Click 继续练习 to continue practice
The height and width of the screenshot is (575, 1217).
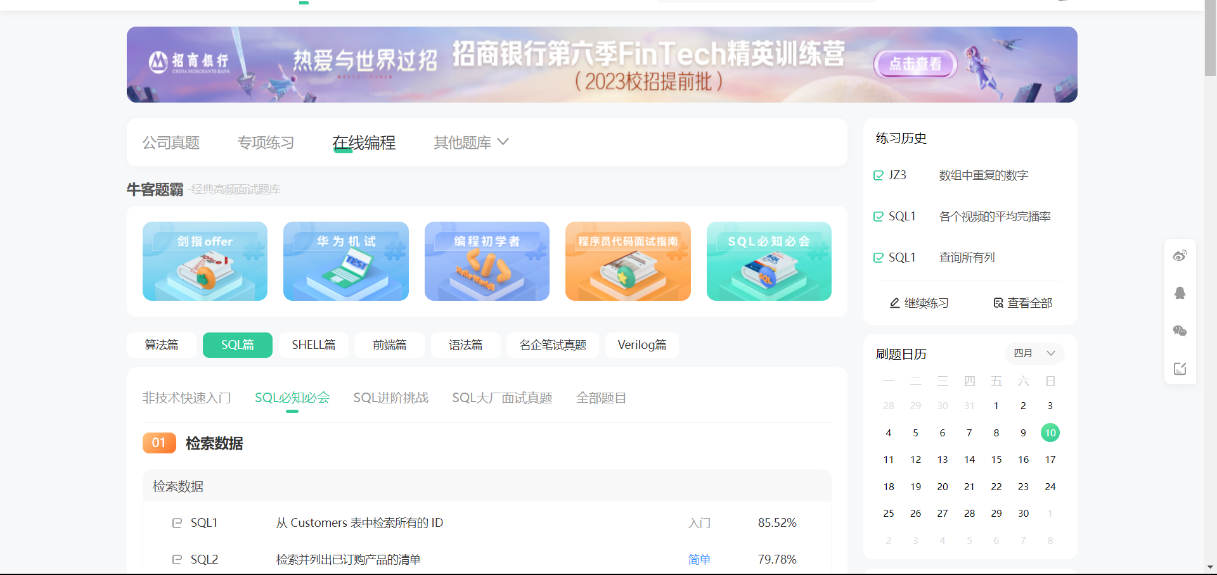point(919,303)
